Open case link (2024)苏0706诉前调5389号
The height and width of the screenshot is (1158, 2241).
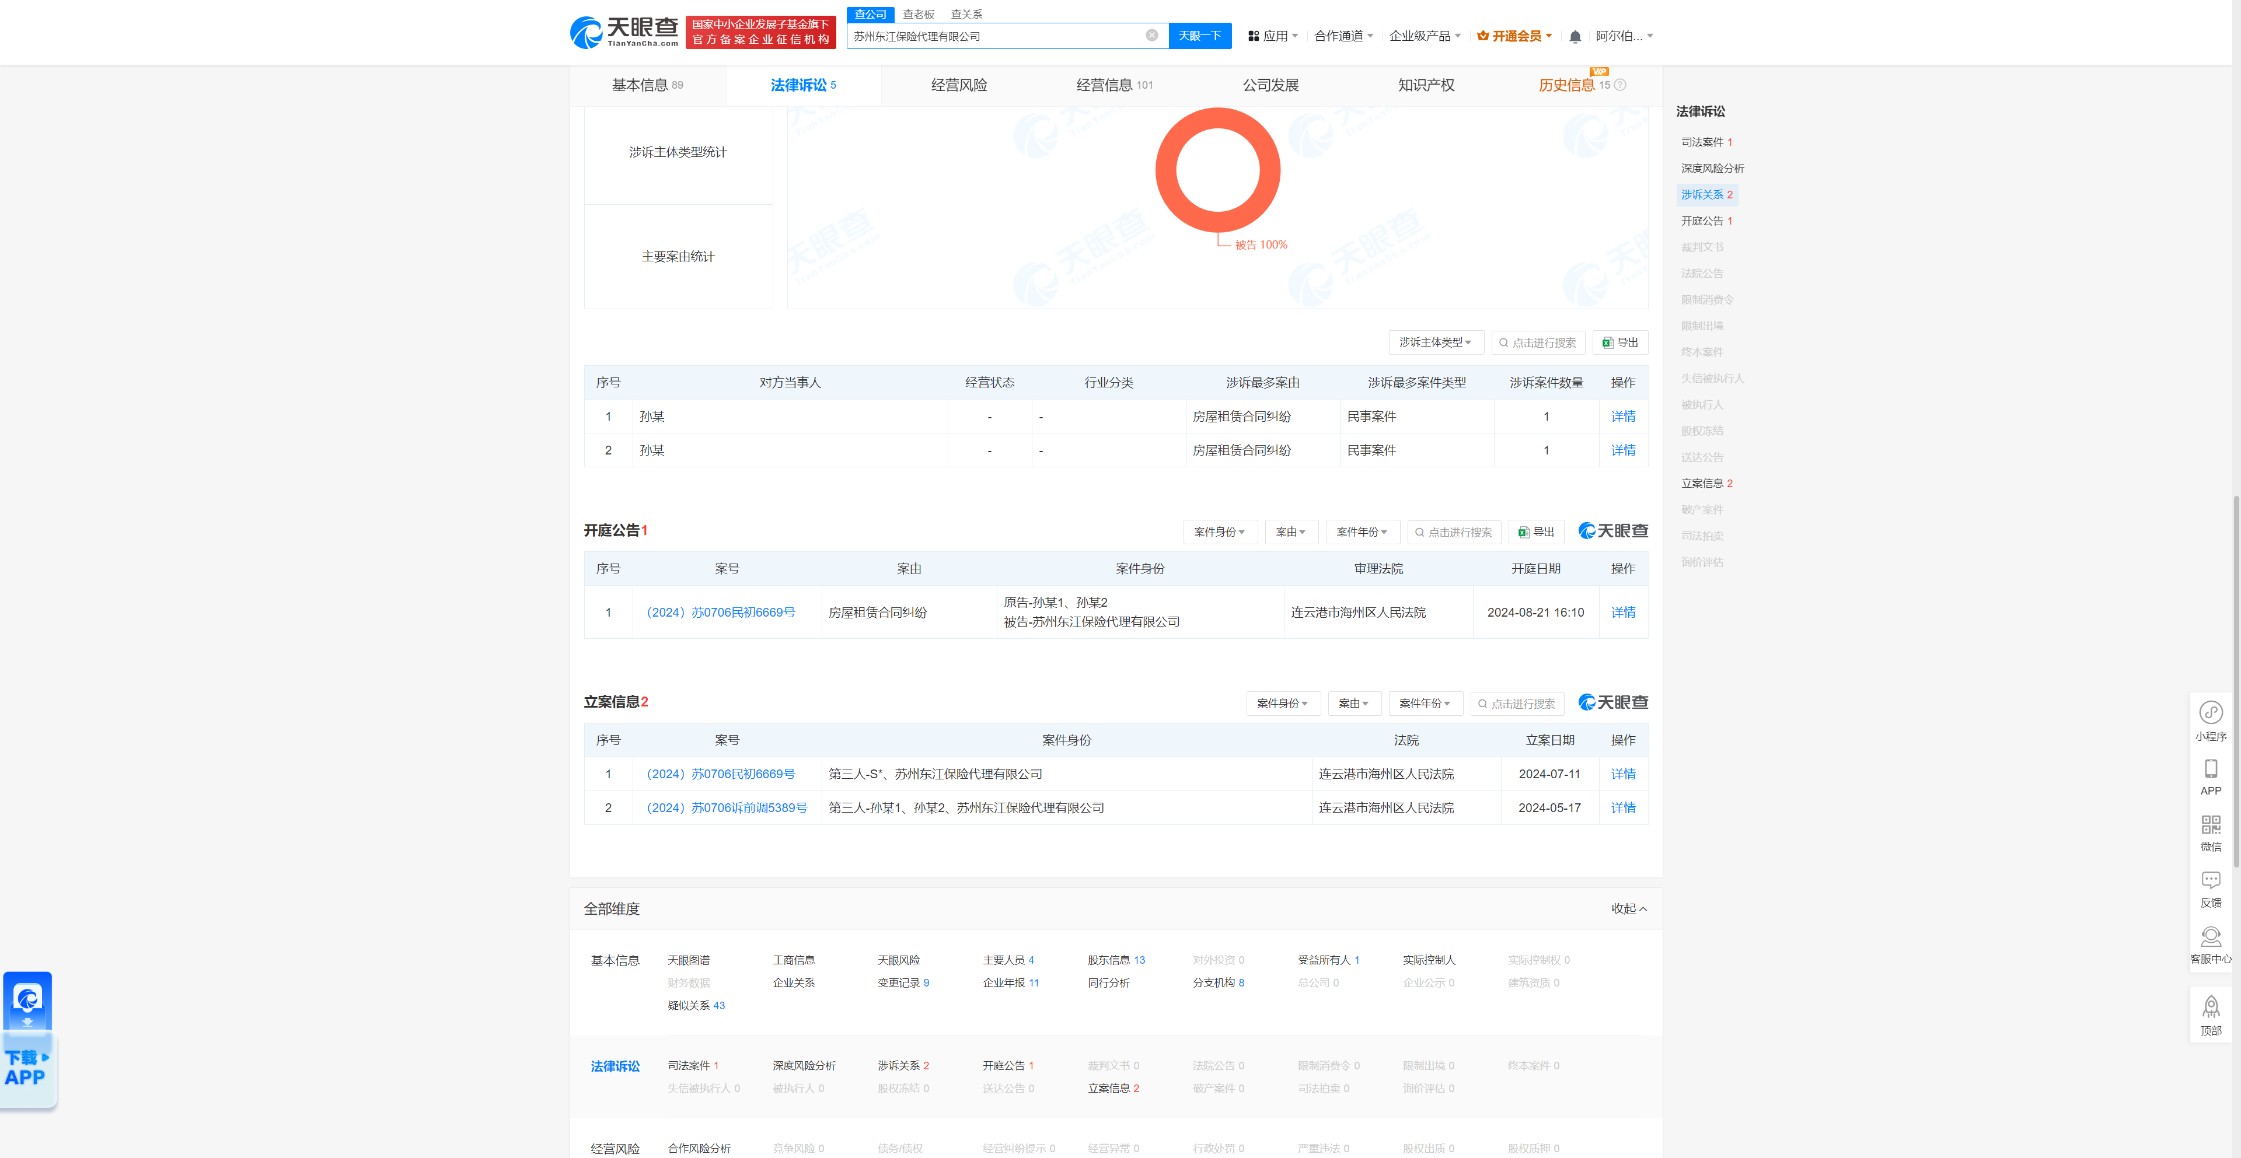[727, 807]
